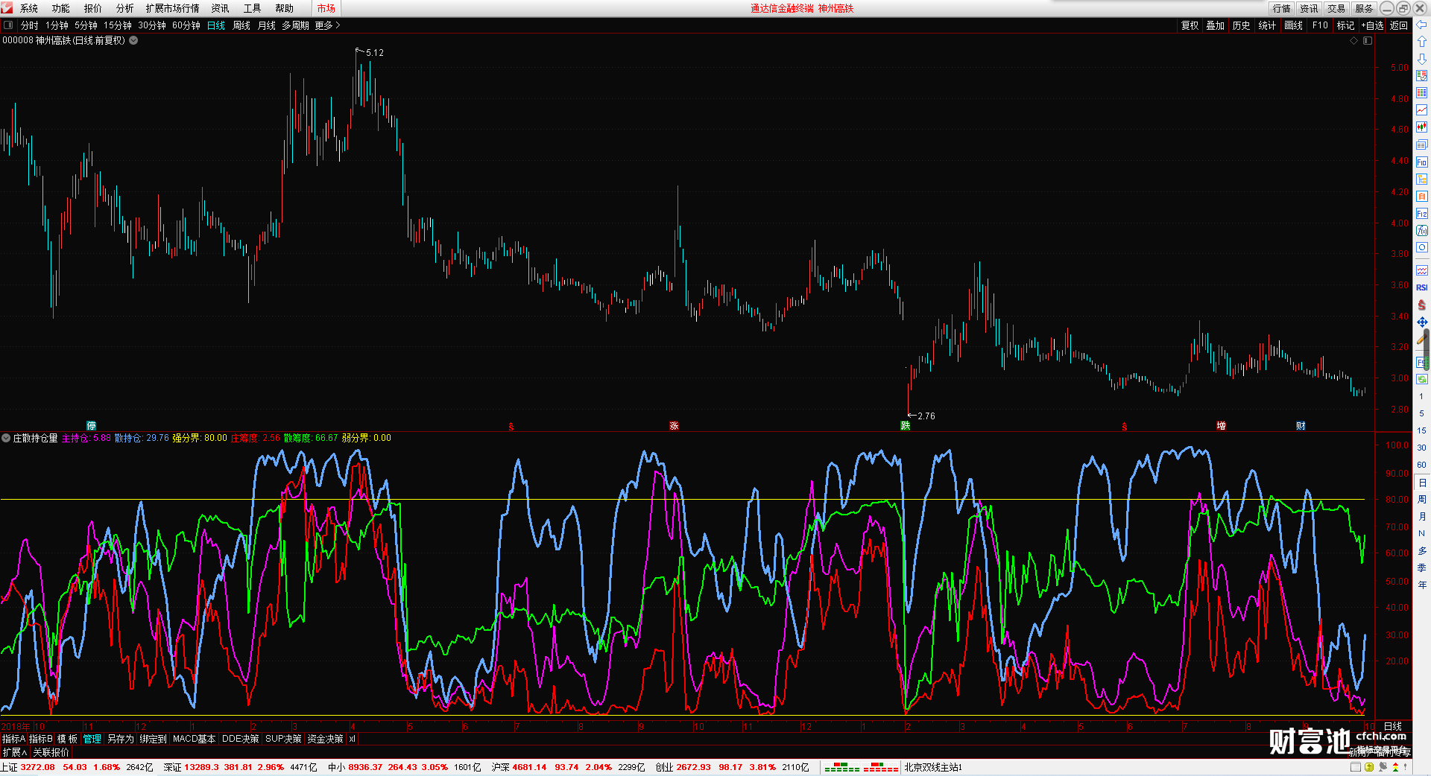Click the diamond icon above price axis

coord(1353,41)
